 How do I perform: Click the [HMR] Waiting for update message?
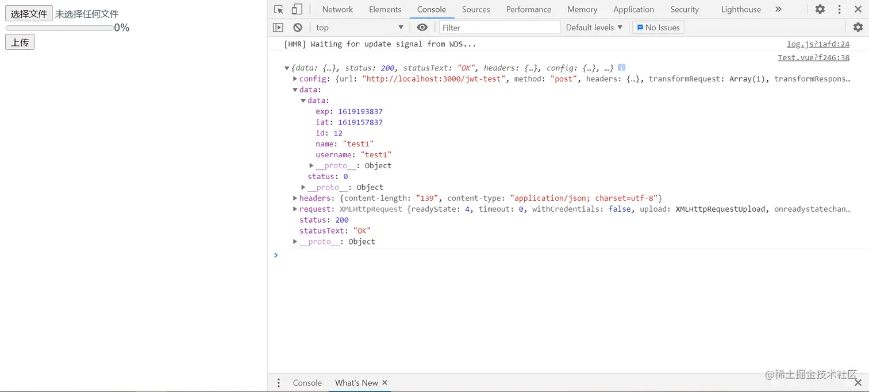[x=380, y=44]
